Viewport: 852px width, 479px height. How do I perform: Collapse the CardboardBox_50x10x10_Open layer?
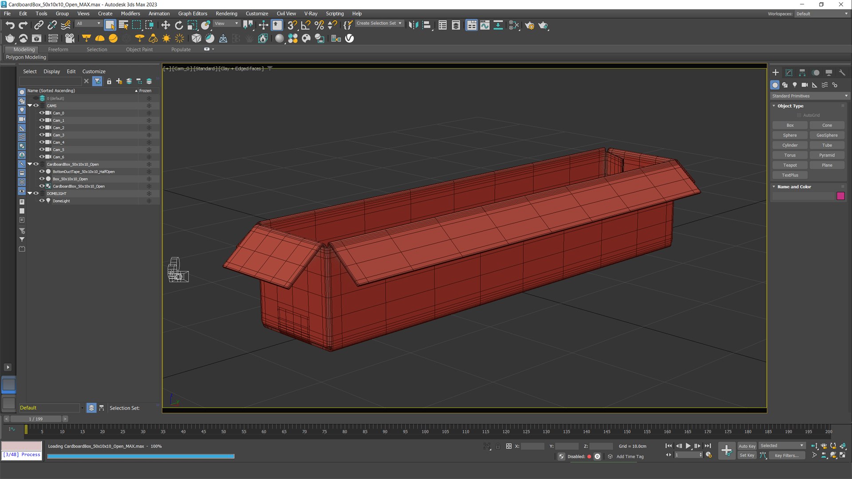[30, 164]
